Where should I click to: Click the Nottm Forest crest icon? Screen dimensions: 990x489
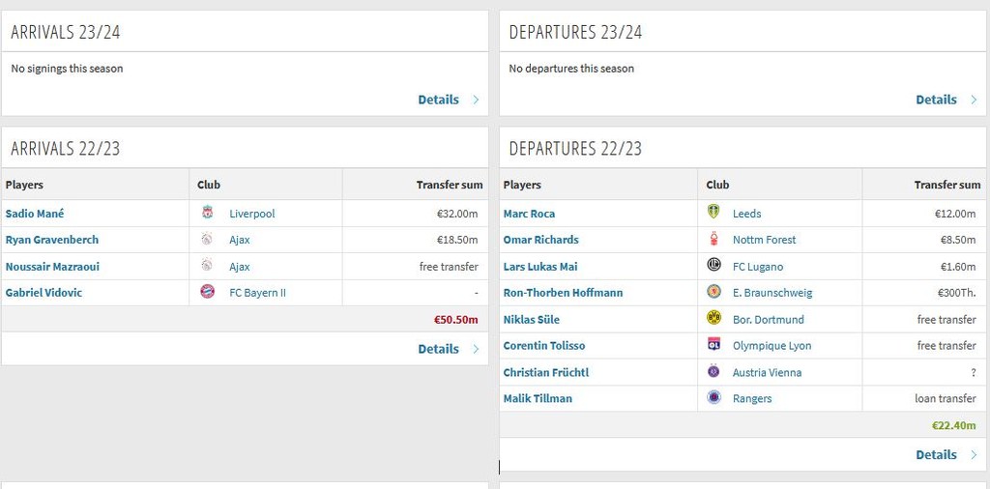(x=714, y=240)
